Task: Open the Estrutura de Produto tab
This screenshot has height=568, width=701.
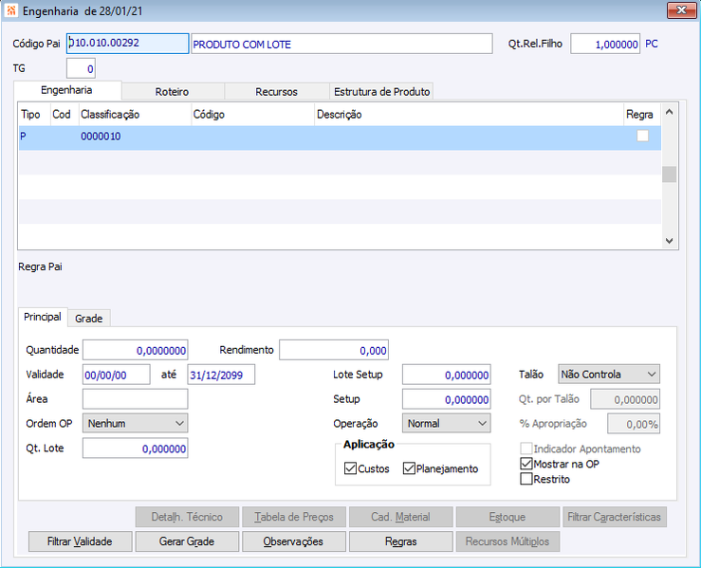Action: [381, 92]
